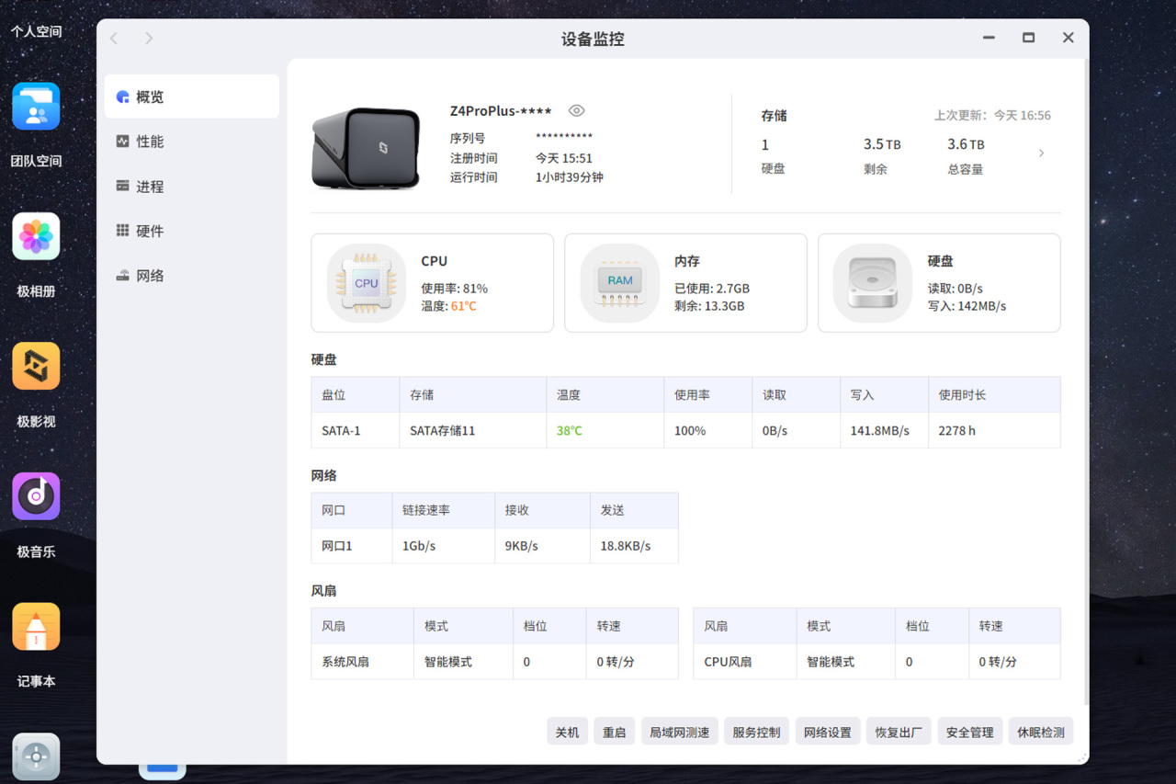Click the 38°C disk temperature value
Image resolution: width=1176 pixels, height=784 pixels.
click(570, 430)
